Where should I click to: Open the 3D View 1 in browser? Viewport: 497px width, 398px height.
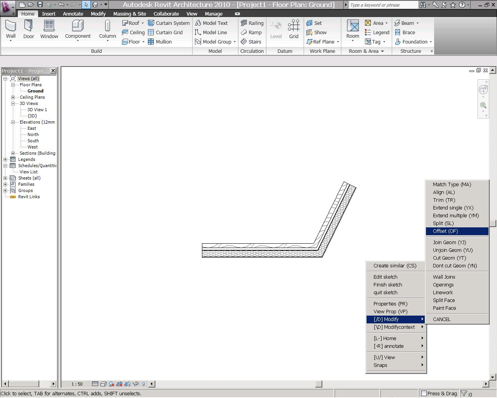[x=37, y=110]
